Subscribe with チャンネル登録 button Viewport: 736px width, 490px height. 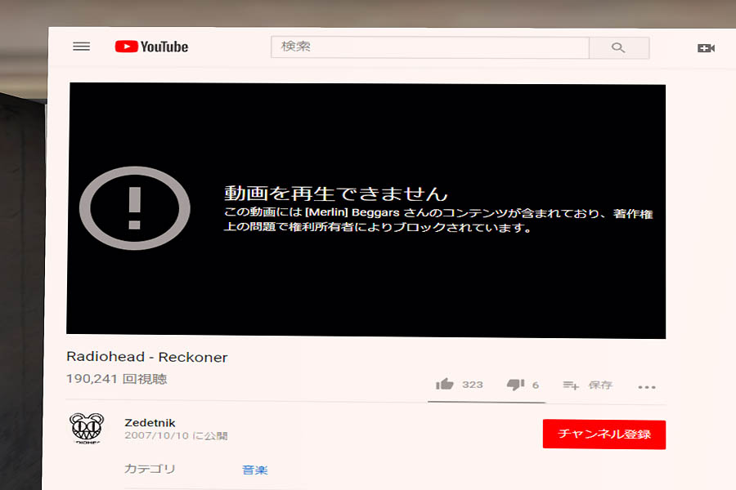point(604,434)
